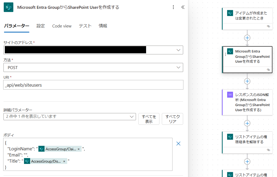The width and height of the screenshot is (277, 177).
Task: Click the chain icon on リストアイテムの権限継承を解除する card
Action: [269, 150]
